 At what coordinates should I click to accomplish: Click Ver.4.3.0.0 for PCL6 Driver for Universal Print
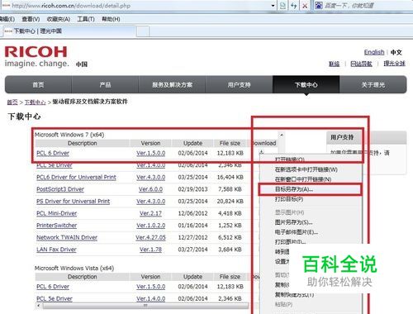pos(151,177)
